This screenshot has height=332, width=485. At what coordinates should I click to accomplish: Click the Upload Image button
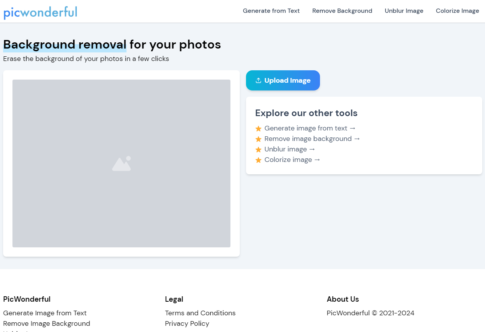click(x=283, y=80)
